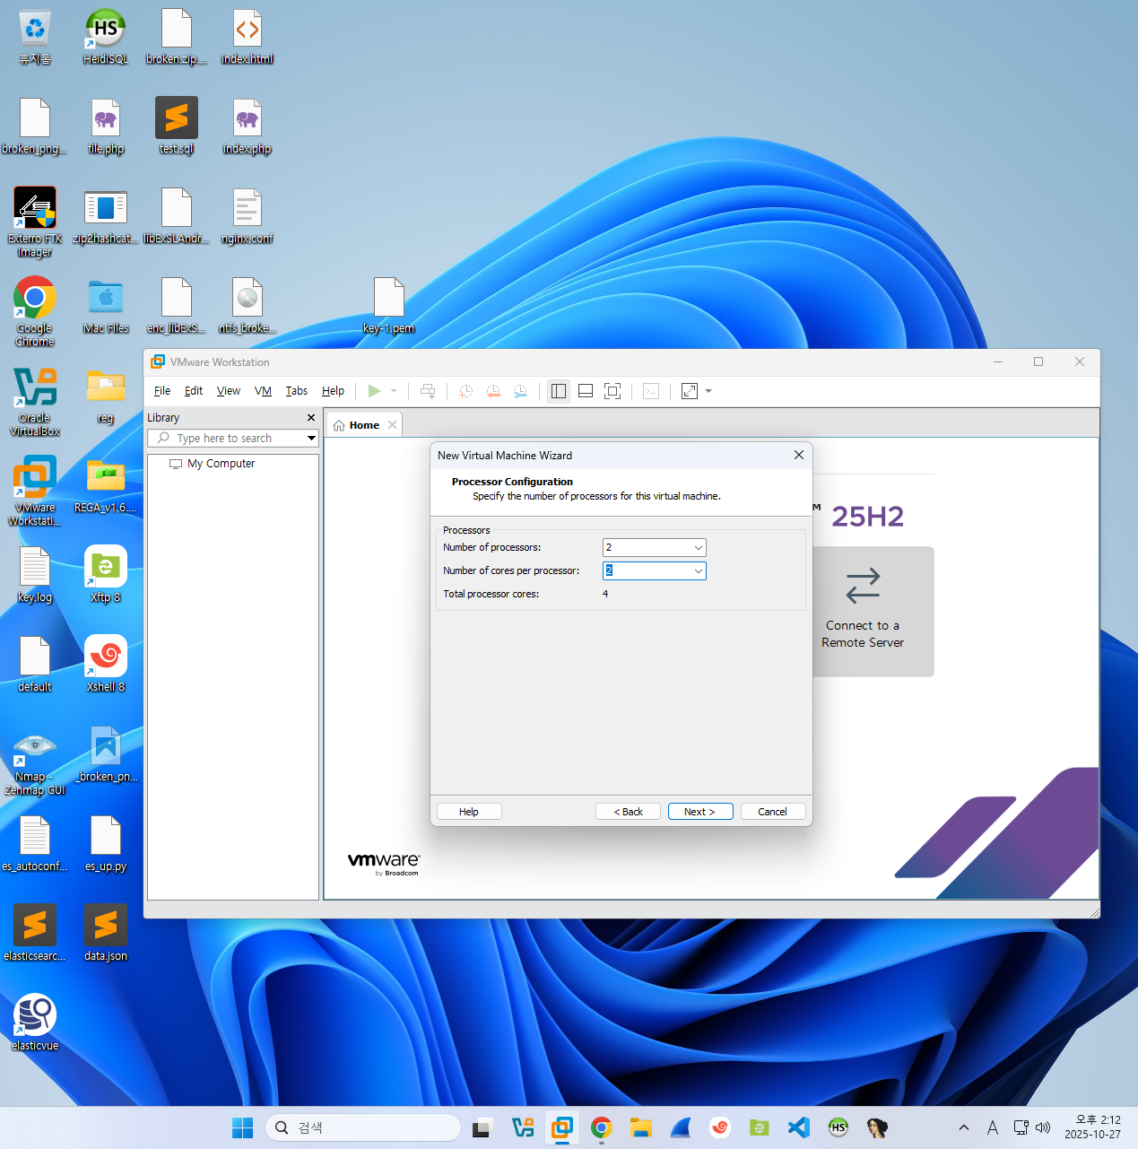1138x1149 pixels.
Task: Expand the cores per processor dropdown
Action: (698, 571)
